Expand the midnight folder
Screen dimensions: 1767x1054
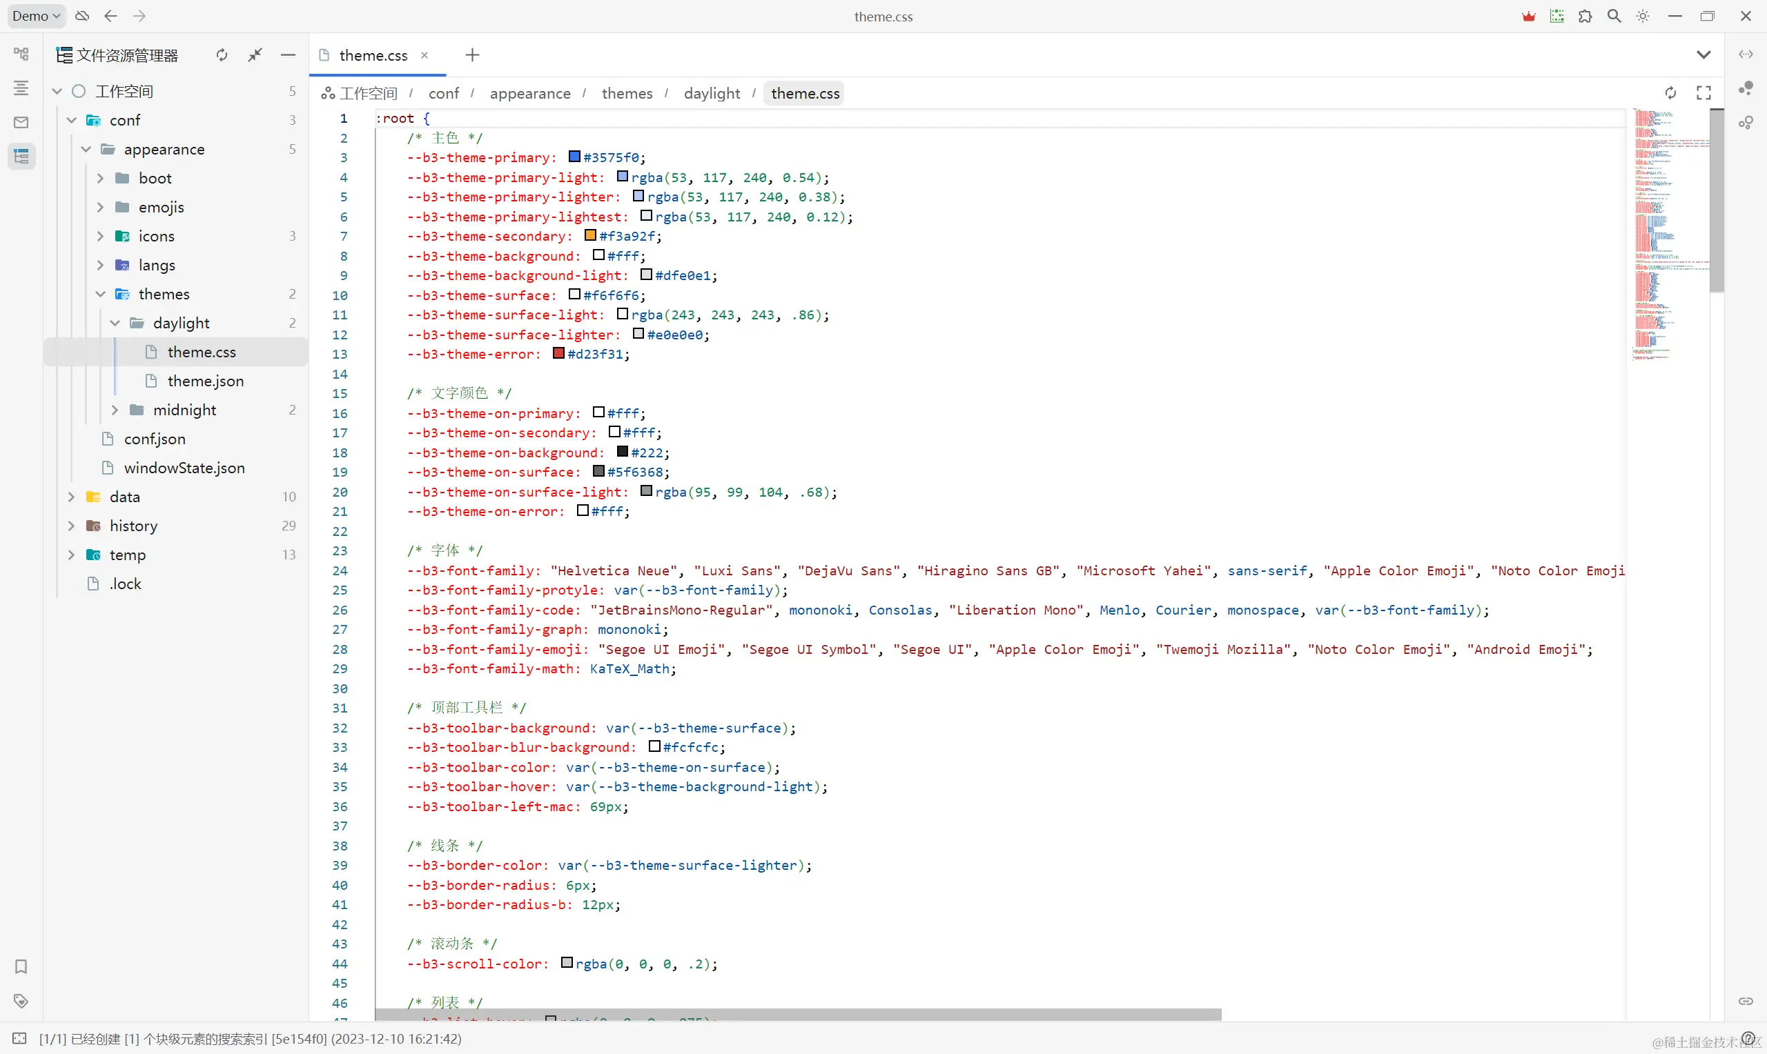coord(115,410)
